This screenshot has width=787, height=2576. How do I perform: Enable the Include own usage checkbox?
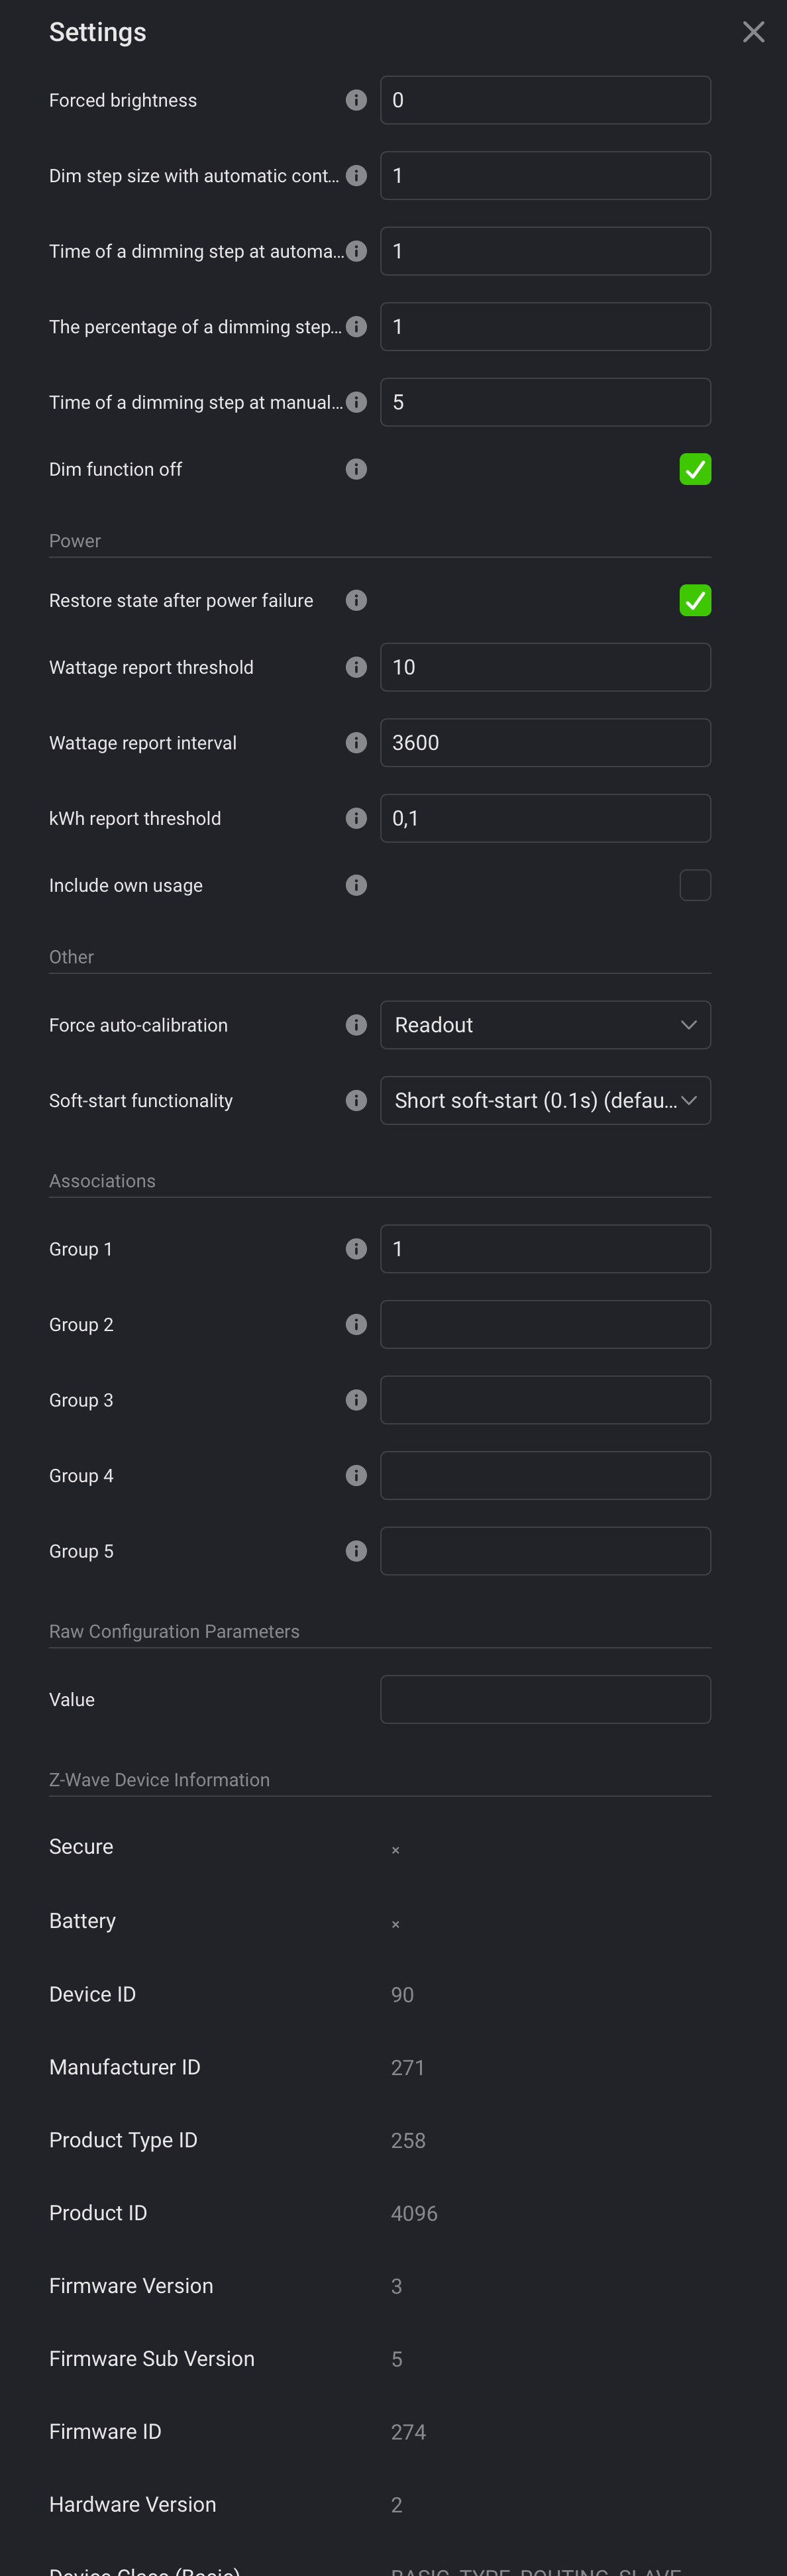click(x=695, y=885)
